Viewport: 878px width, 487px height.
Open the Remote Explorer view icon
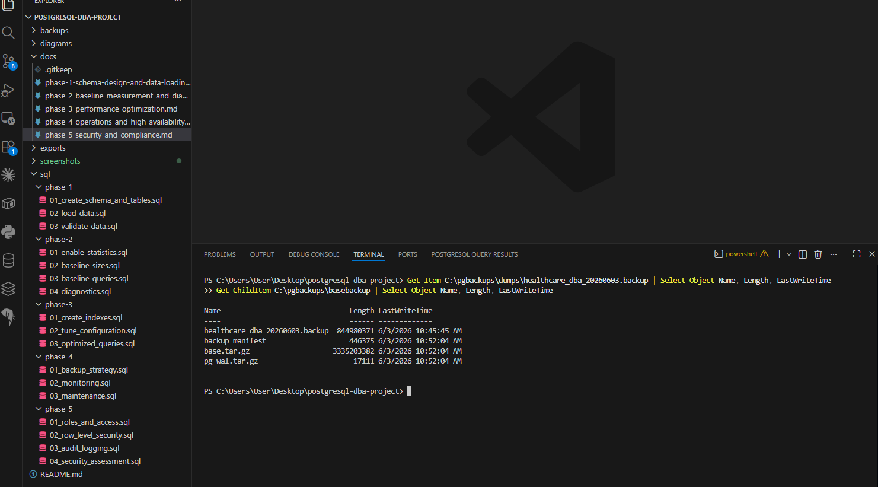click(8, 118)
